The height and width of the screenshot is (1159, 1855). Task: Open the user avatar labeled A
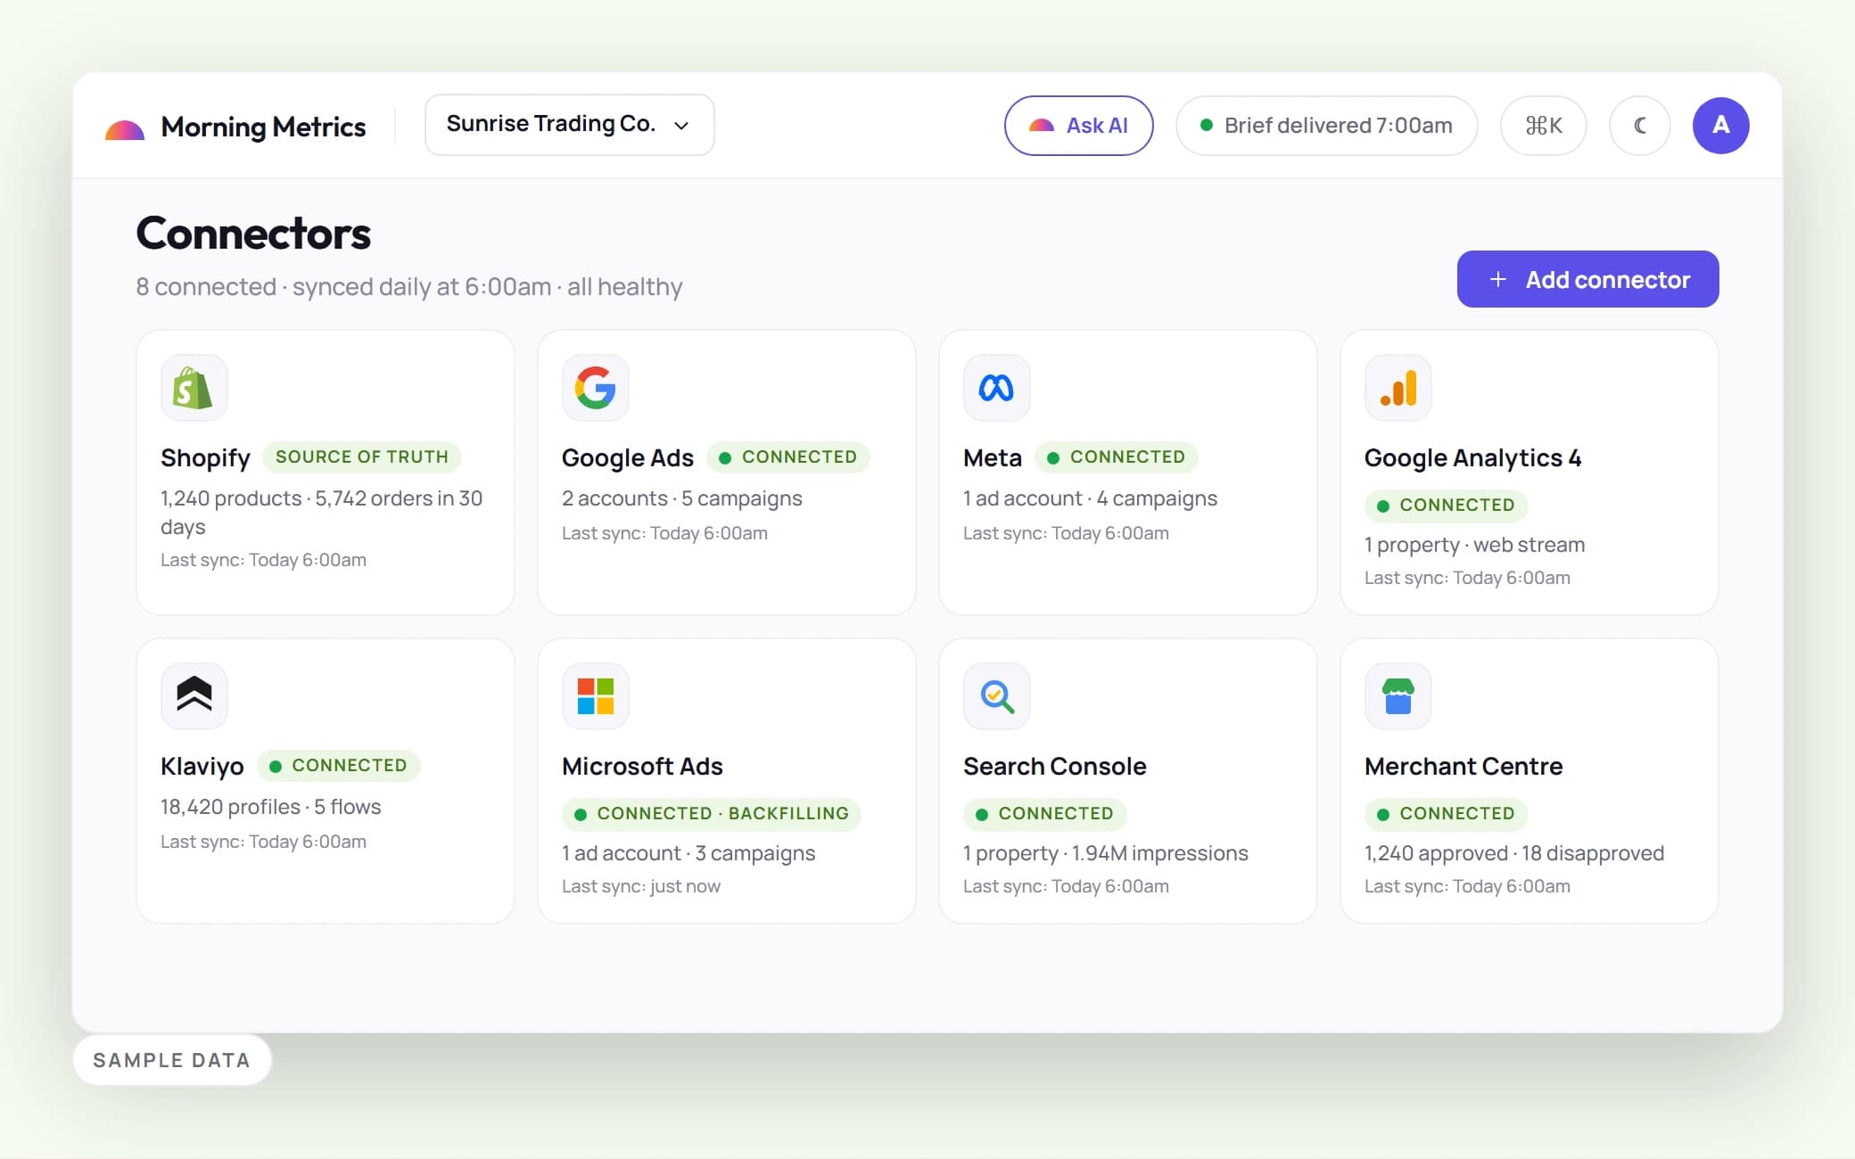[1720, 126]
